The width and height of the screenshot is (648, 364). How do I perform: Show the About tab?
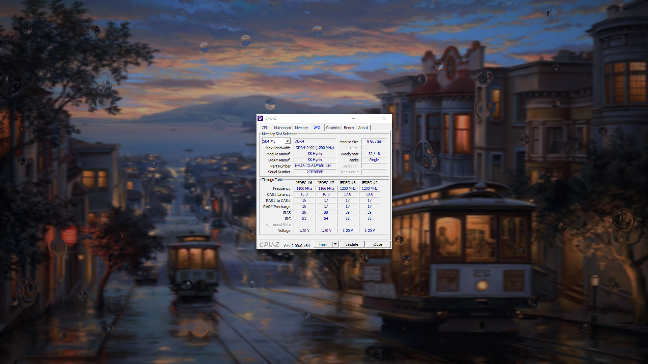point(363,128)
